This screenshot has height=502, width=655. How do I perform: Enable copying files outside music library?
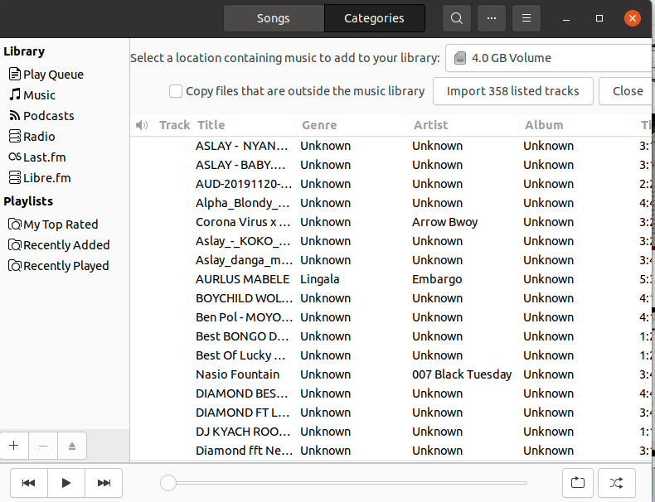176,91
